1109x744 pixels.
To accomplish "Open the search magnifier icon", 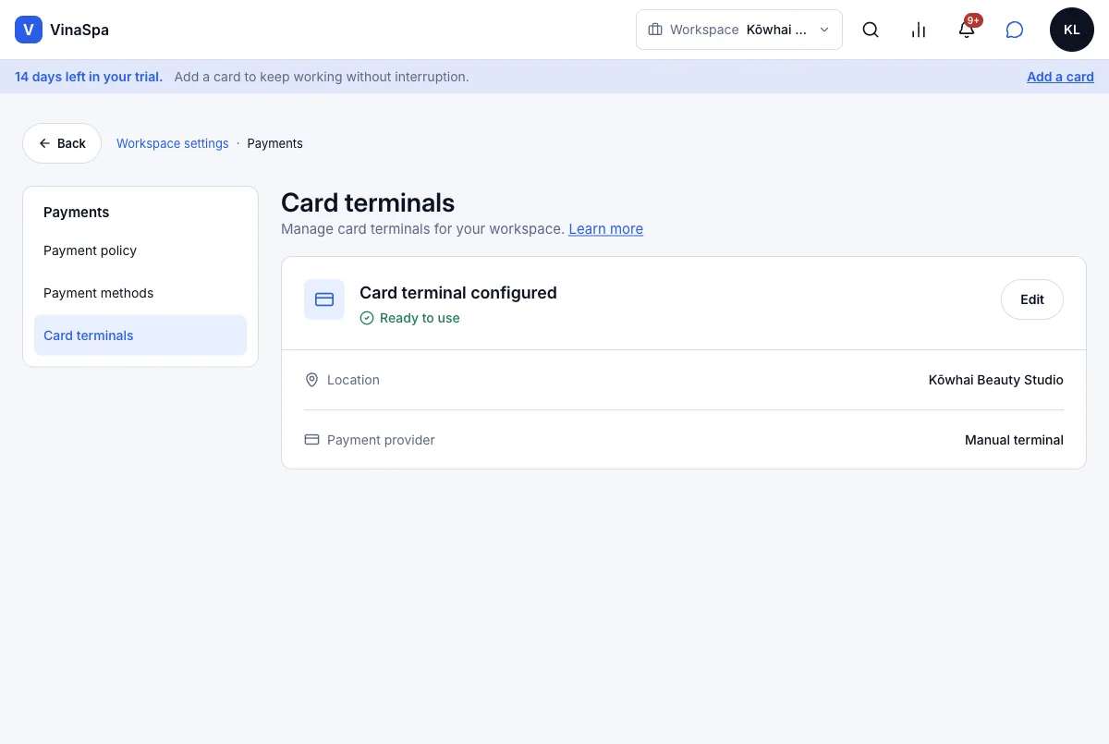I will [x=871, y=30].
